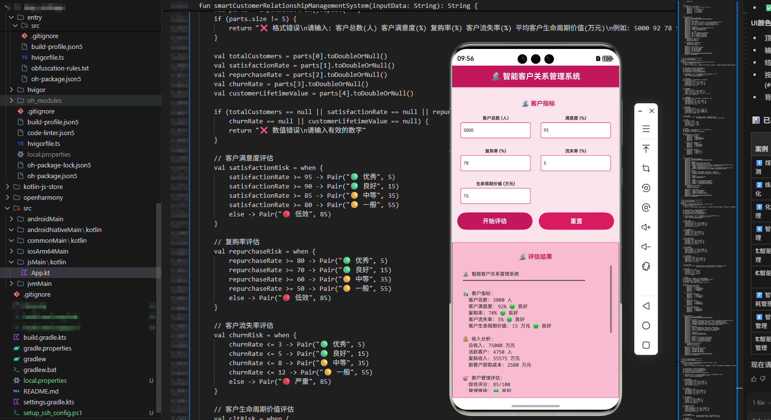Image resolution: width=771 pixels, height=420 pixels.
Task: Click the markdown icon of README.md
Action: pyautogui.click(x=17, y=391)
